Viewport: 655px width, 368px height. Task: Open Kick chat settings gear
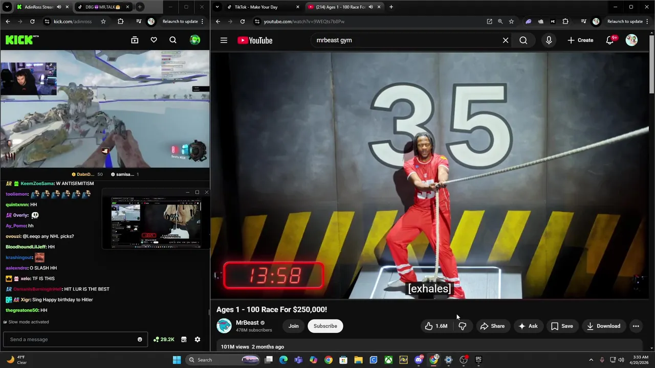click(x=198, y=339)
